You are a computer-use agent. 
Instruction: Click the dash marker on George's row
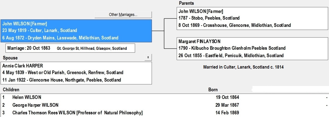(327, 105)
